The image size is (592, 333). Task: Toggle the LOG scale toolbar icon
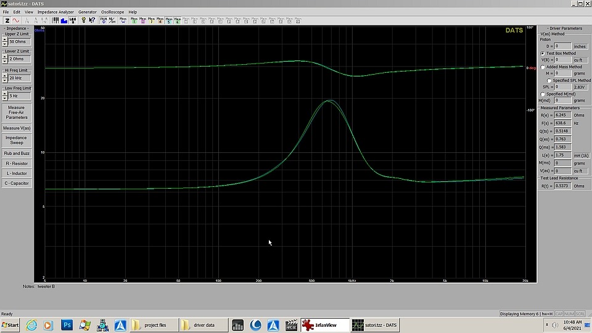point(73,20)
